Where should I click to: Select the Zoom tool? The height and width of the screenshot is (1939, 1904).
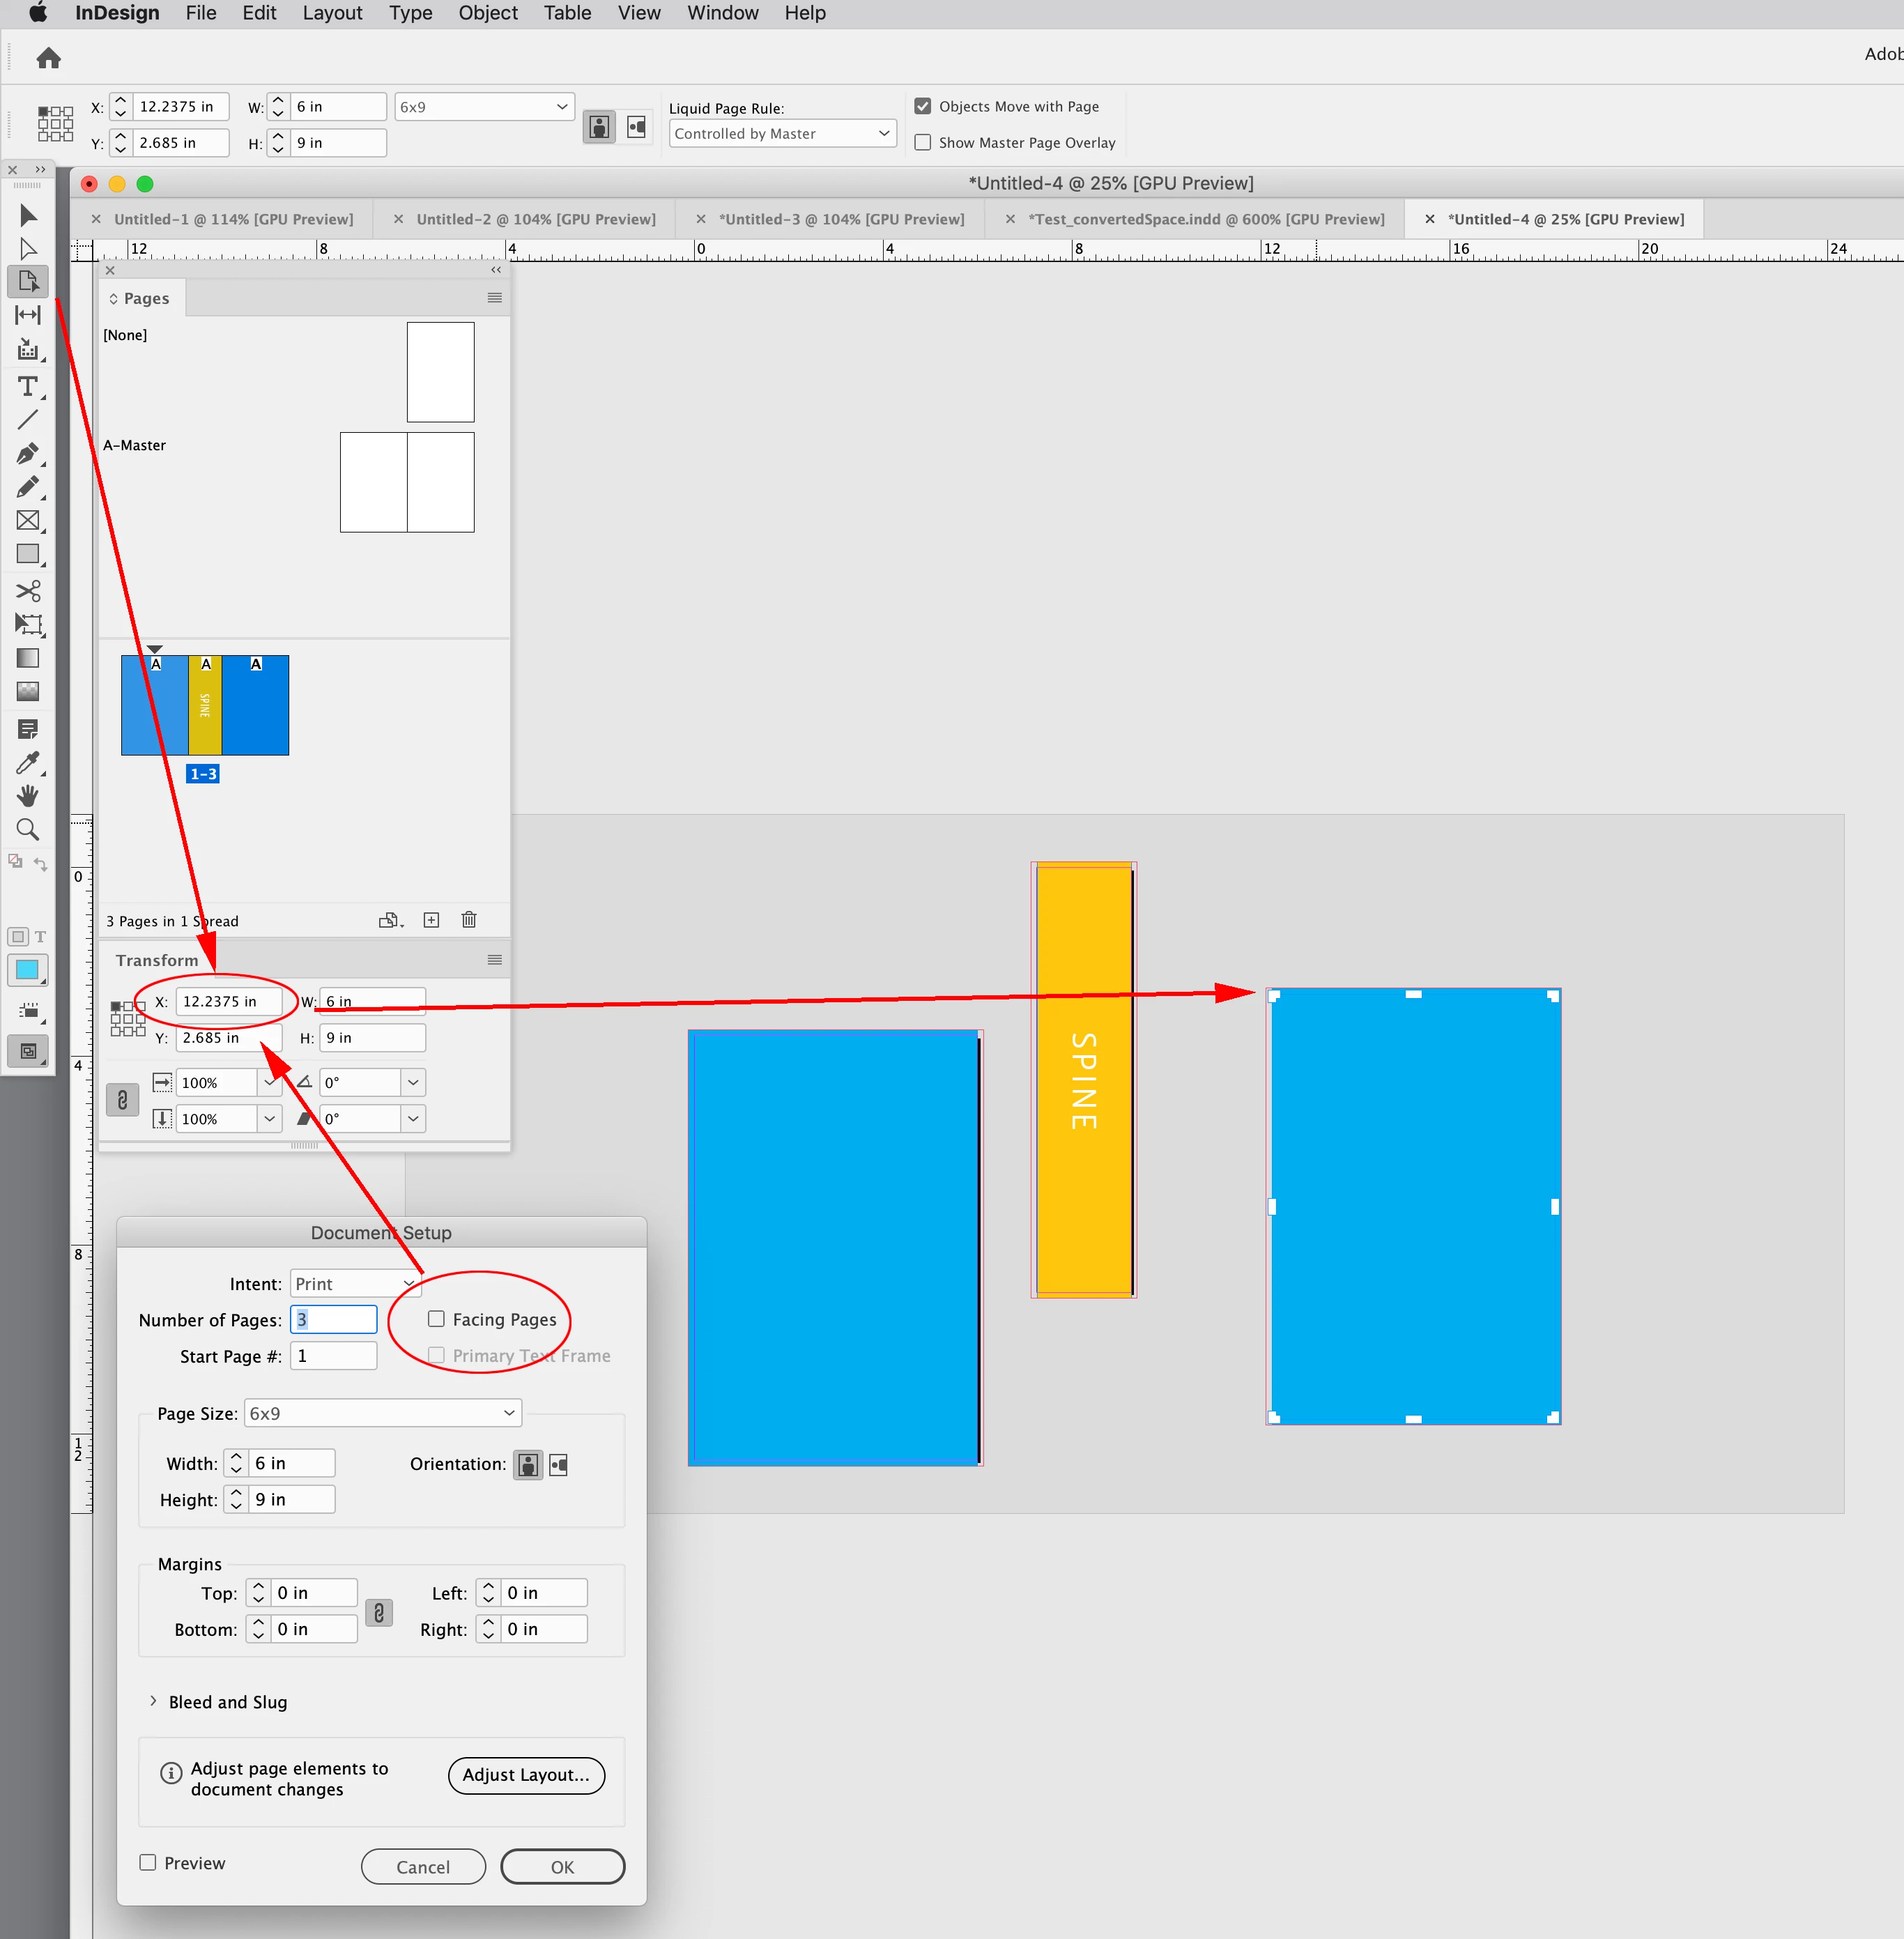pos(28,829)
